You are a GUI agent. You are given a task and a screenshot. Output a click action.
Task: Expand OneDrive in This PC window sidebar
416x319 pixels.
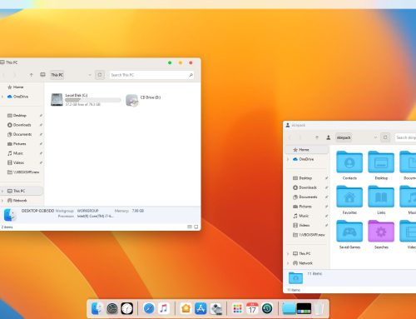(x=2, y=97)
